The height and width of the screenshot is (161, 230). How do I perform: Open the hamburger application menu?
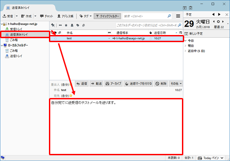coord(178,16)
